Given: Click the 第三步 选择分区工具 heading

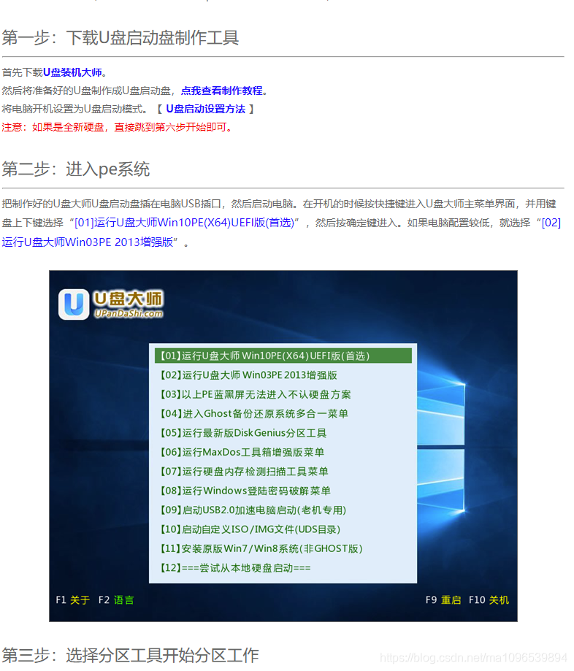Looking at the screenshot, I should (x=130, y=655).
